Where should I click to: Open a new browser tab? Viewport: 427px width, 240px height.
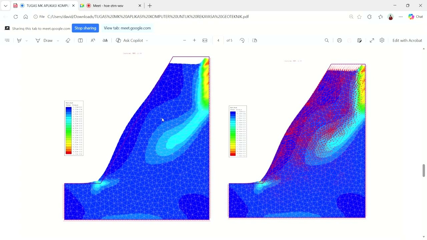tap(150, 6)
